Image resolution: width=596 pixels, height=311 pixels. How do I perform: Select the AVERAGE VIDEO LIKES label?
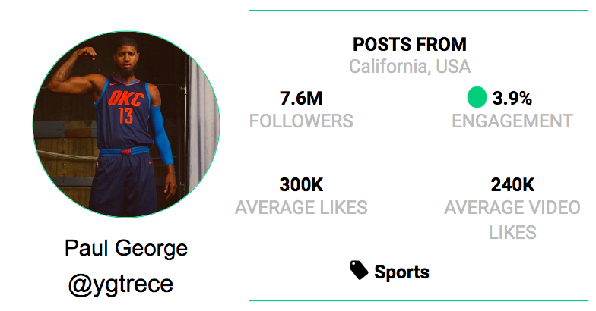(512, 219)
